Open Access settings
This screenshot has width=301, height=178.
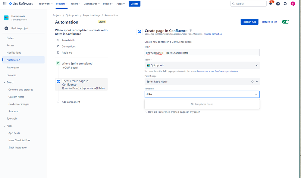coord(10,45)
